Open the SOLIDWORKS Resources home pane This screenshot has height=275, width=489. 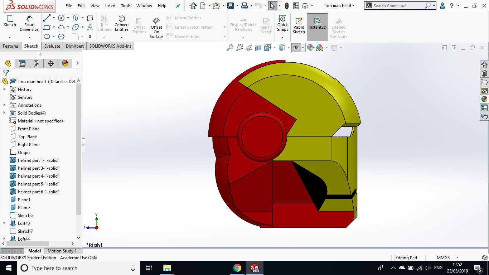484,65
